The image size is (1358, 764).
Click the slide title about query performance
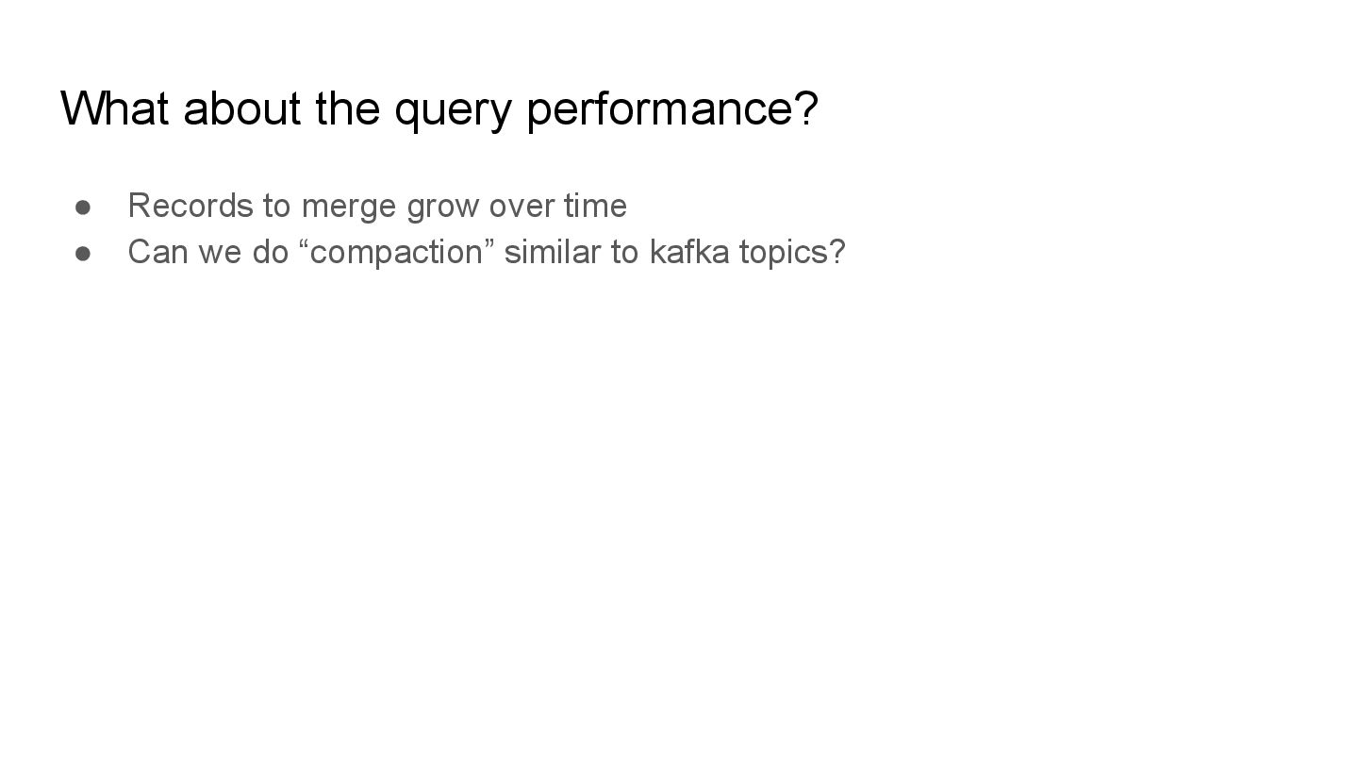439,108
